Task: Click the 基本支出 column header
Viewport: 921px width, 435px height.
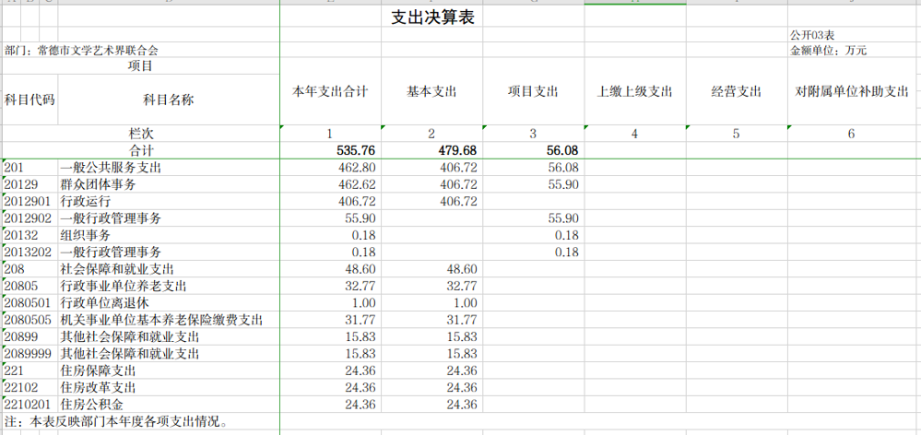Action: 431,91
